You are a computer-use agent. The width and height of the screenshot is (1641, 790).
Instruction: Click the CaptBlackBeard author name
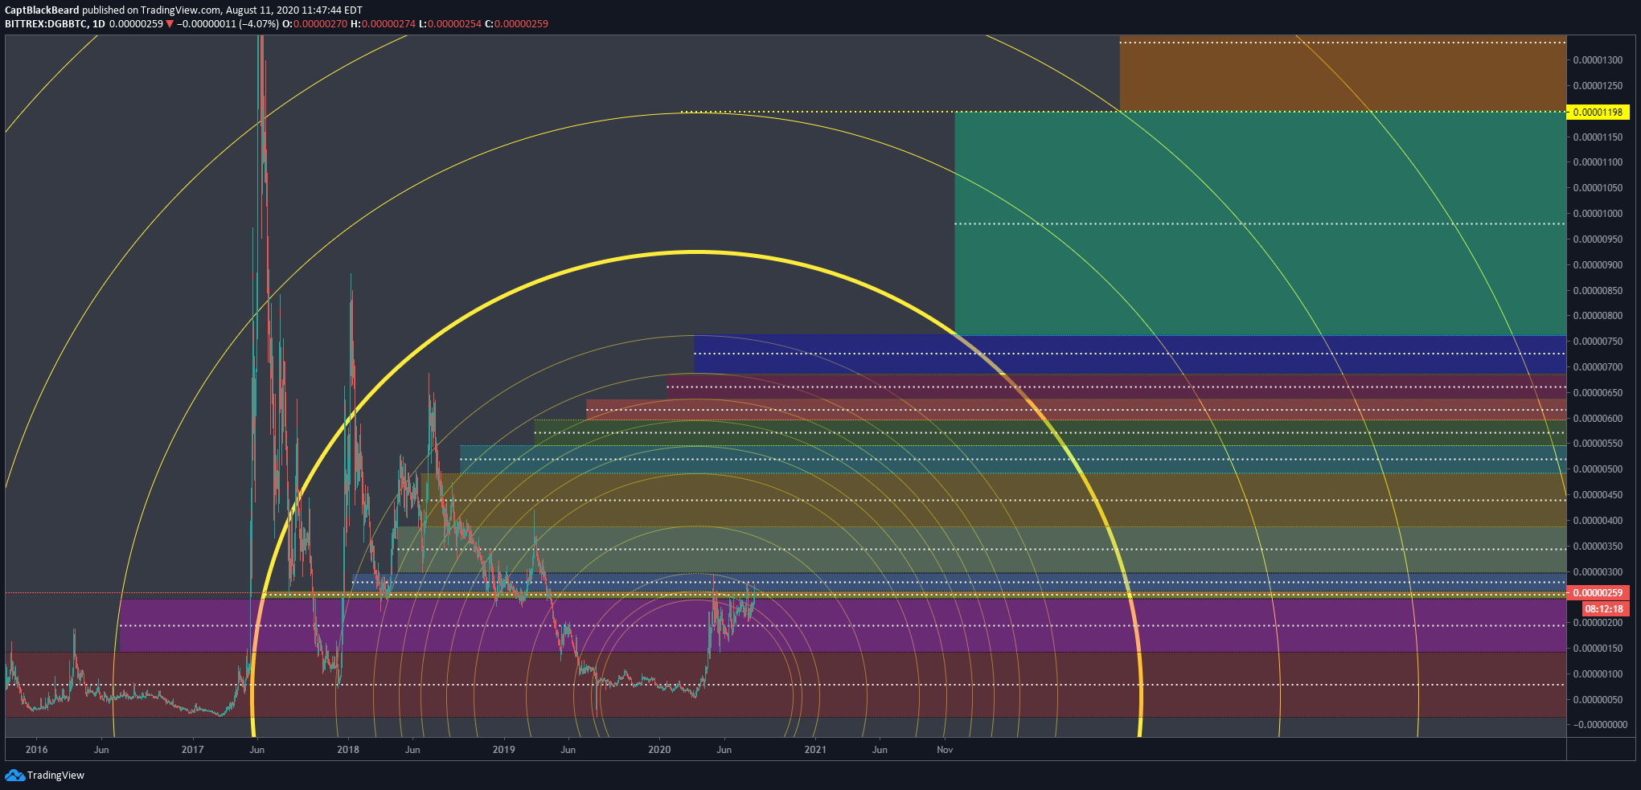[42, 10]
